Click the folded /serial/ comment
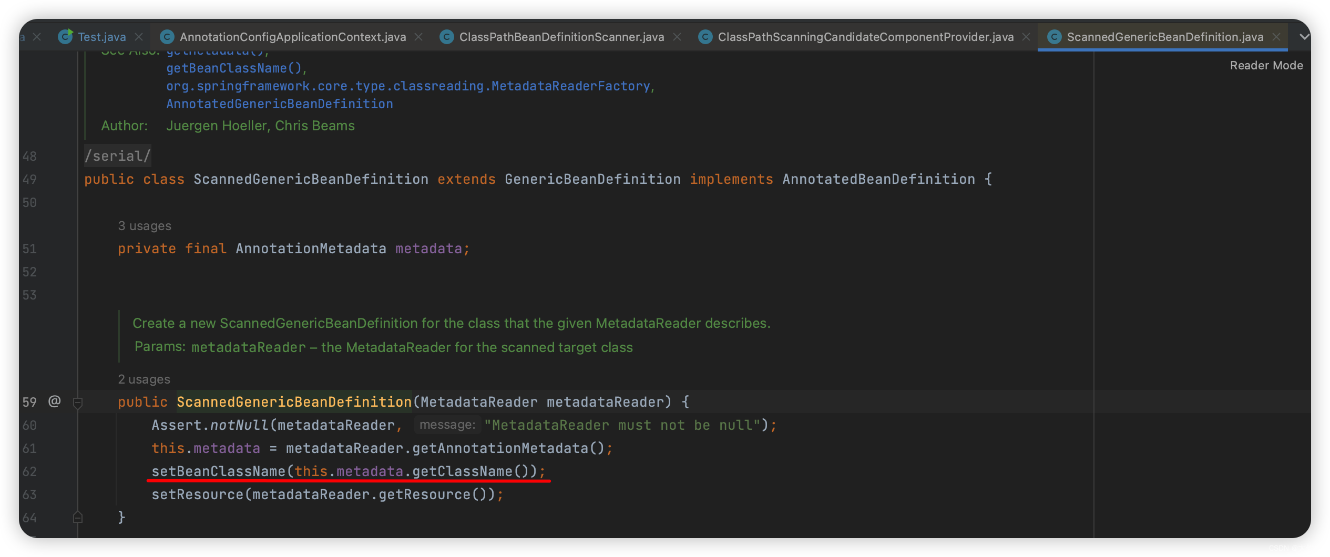Viewport: 1330px width, 557px height. 118,156
